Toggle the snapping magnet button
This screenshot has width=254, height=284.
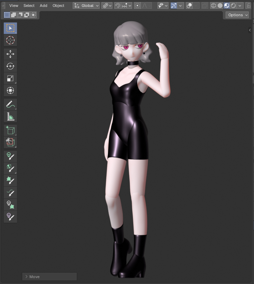point(118,6)
